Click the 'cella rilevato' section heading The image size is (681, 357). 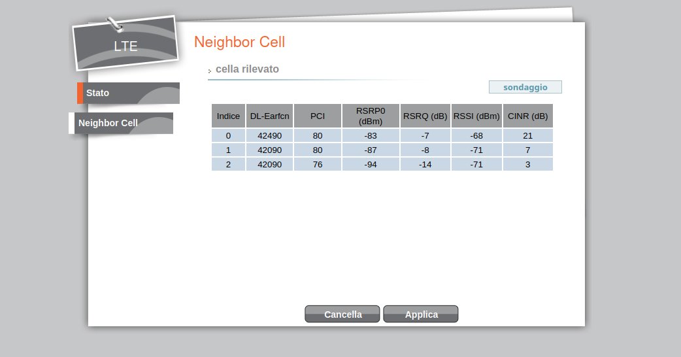point(247,69)
